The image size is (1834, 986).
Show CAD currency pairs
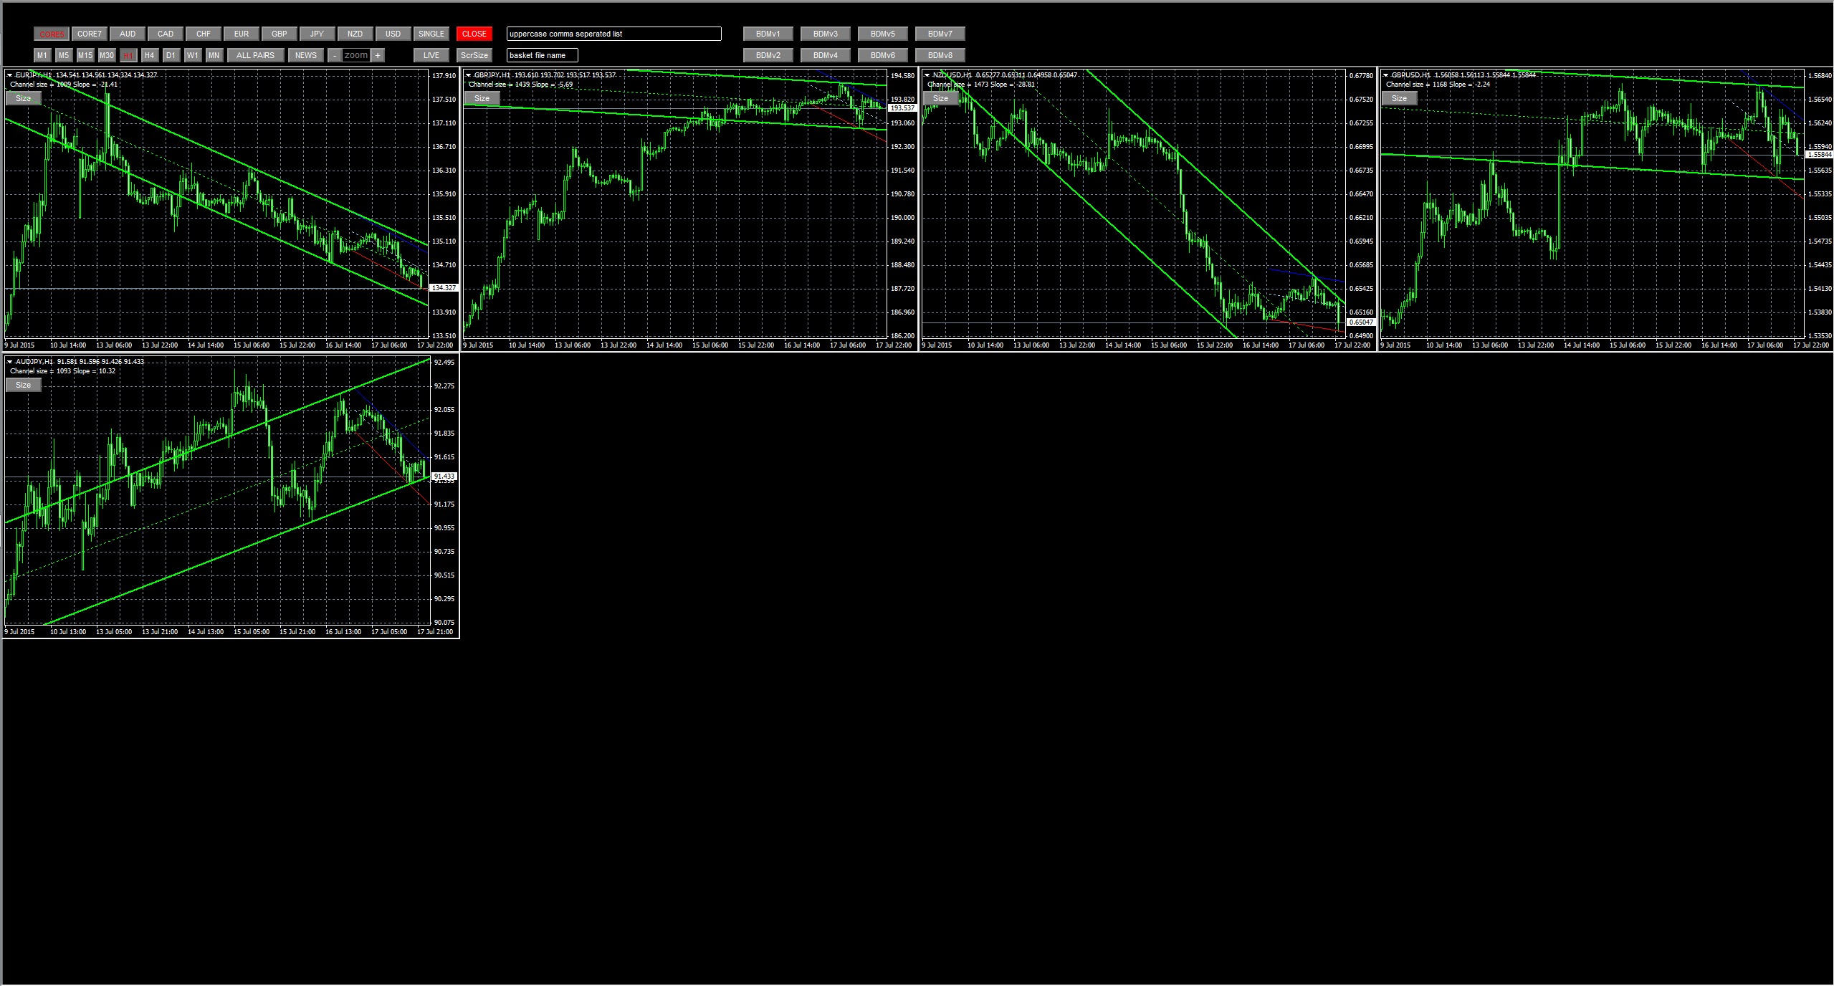pos(166,34)
